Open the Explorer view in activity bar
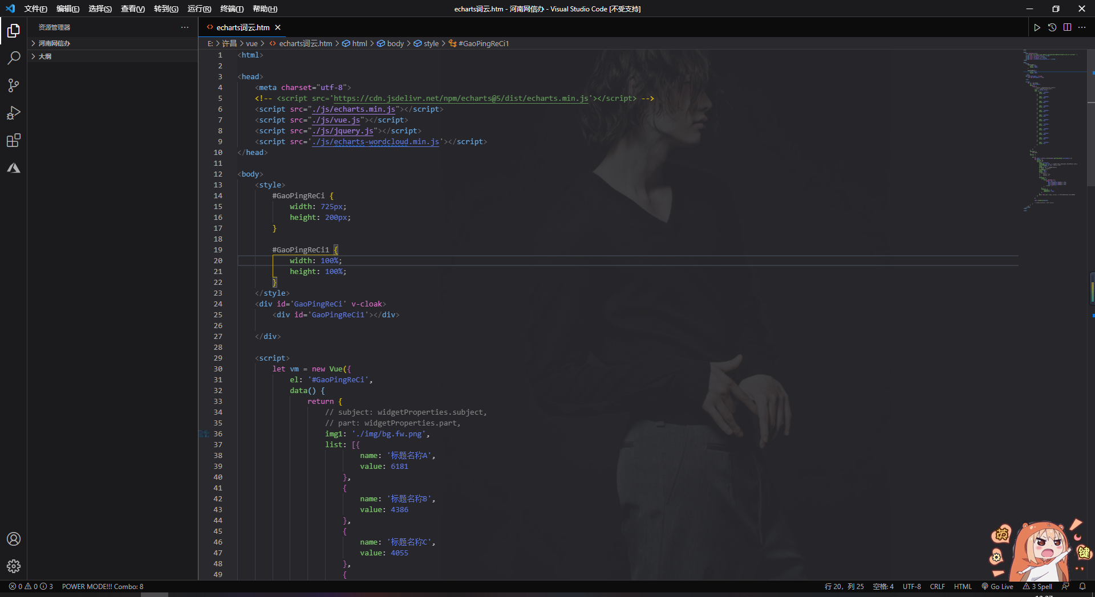This screenshot has height=597, width=1095. pos(14,31)
